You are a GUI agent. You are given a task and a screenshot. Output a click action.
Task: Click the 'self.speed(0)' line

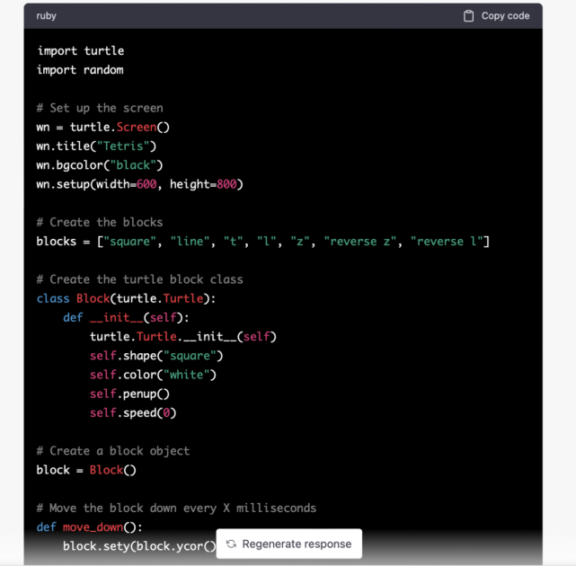(x=133, y=413)
